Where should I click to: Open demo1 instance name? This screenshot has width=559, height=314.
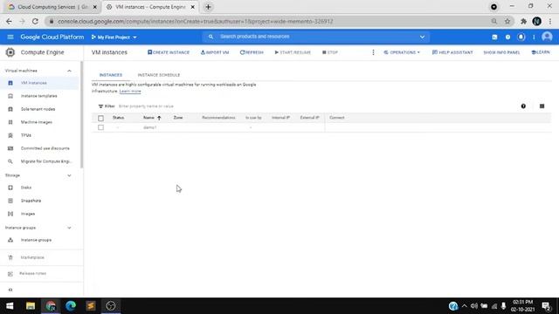tap(149, 127)
